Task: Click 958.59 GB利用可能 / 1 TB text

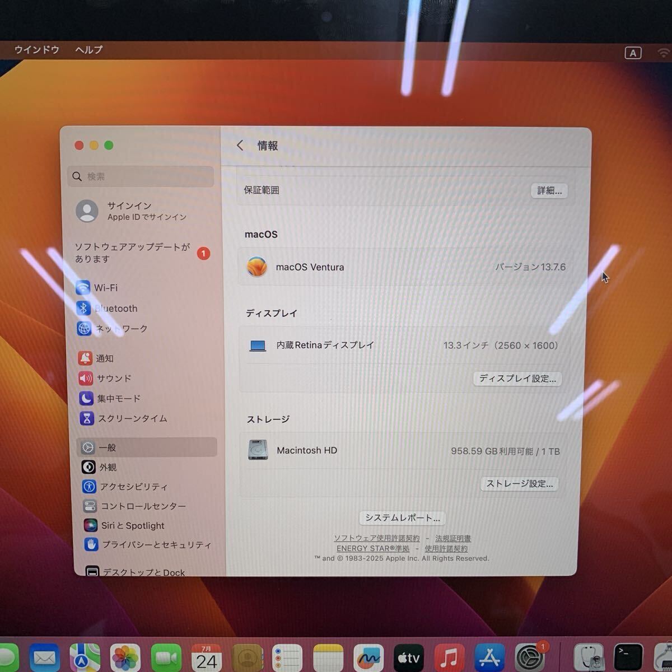Action: [x=506, y=451]
